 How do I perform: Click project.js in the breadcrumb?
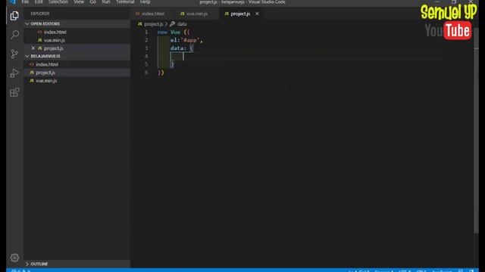click(154, 23)
